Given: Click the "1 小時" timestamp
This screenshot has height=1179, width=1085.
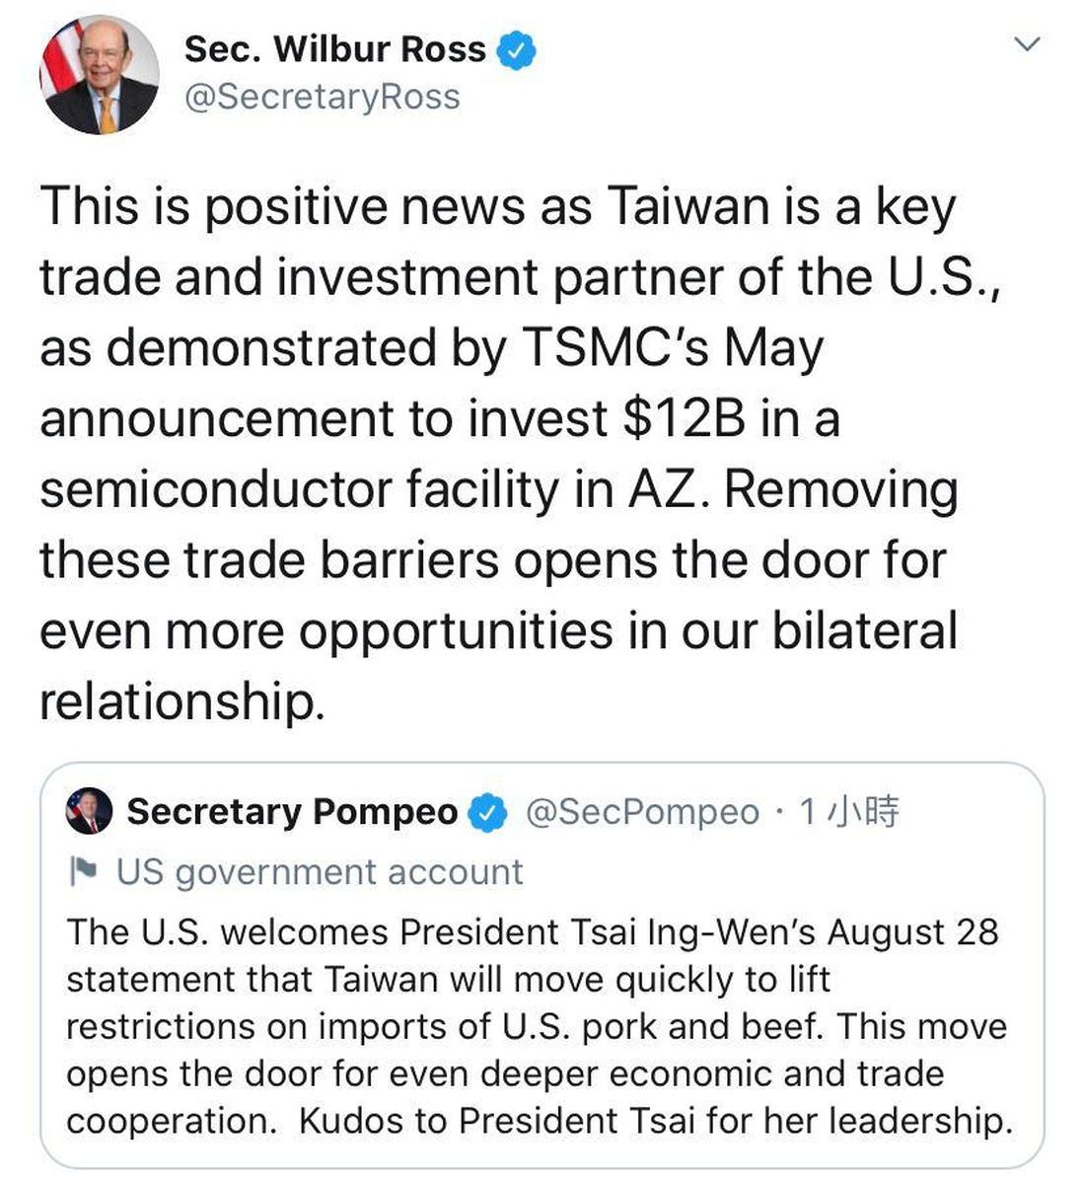Looking at the screenshot, I should coord(848,812).
